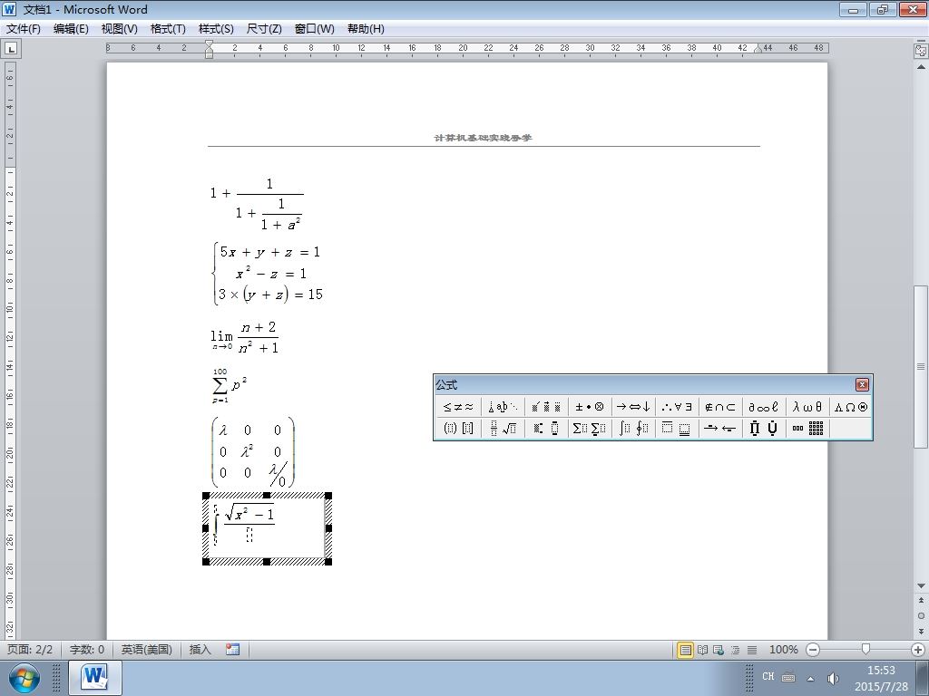Viewport: 929px width, 696px height.
Task: Click the 英语(美国) language indicator
Action: click(146, 650)
